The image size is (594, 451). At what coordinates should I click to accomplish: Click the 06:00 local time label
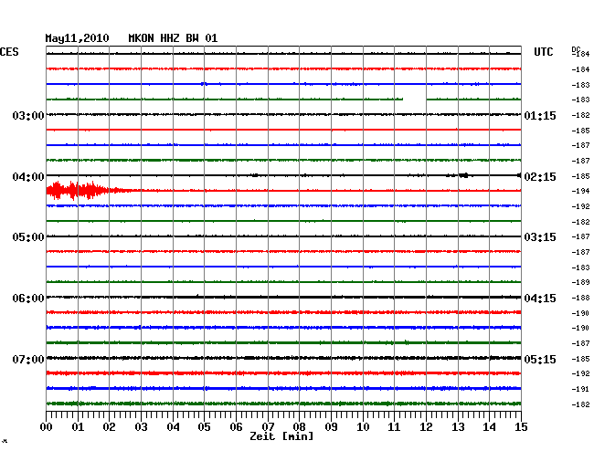click(x=28, y=299)
